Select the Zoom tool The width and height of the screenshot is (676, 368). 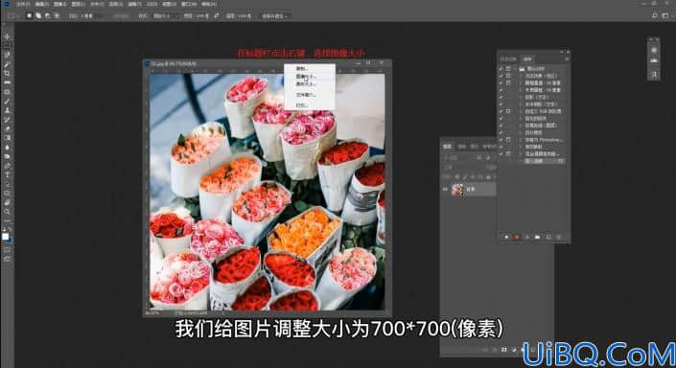tap(7, 212)
